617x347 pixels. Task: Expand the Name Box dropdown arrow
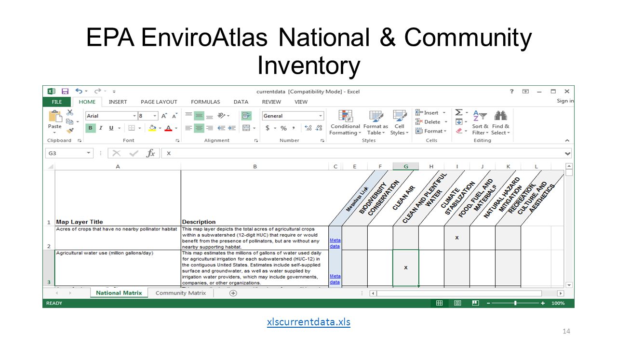tap(89, 153)
